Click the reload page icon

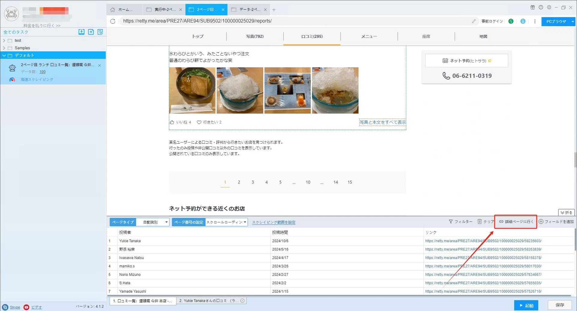113,21
